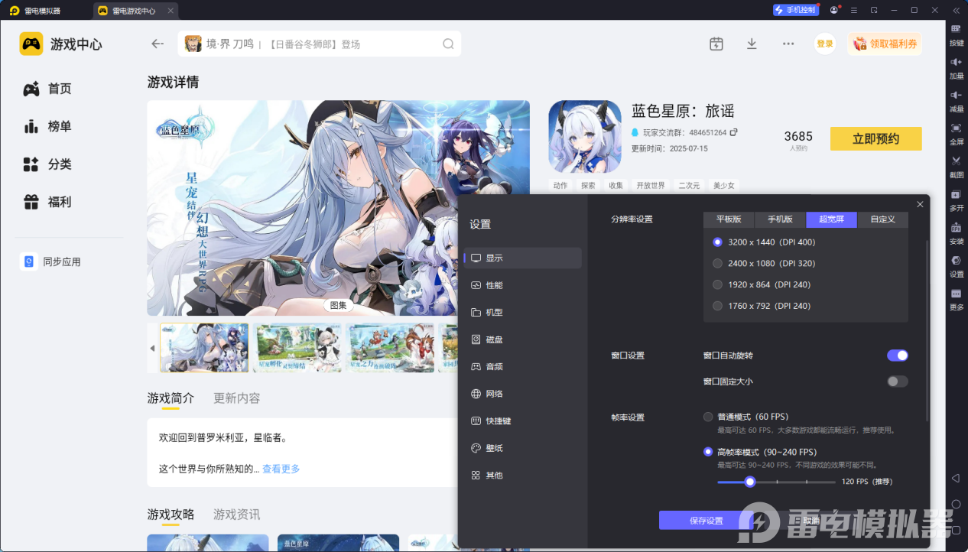Click the FPS slider handle
This screenshot has height=552, width=968.
(750, 482)
